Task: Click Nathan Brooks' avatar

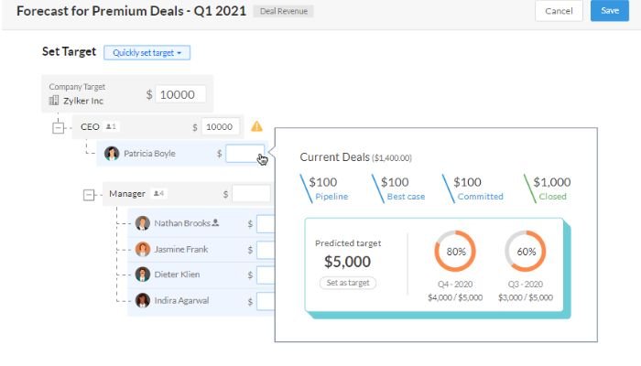Action: (x=142, y=223)
